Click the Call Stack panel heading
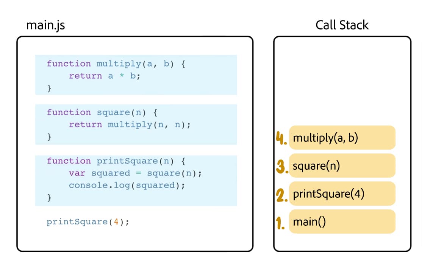 click(342, 25)
